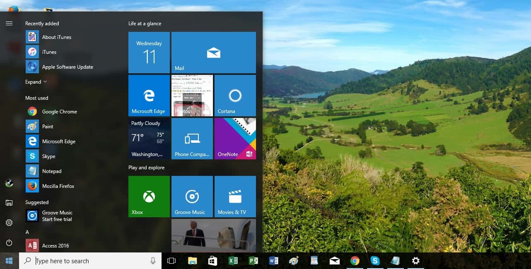
Task: Open Skype from the taskbar
Action: pos(375,261)
